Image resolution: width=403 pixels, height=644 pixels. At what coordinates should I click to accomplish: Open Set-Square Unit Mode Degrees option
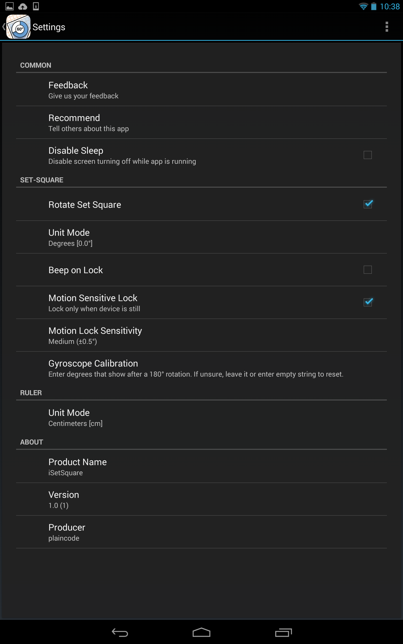[x=201, y=237]
